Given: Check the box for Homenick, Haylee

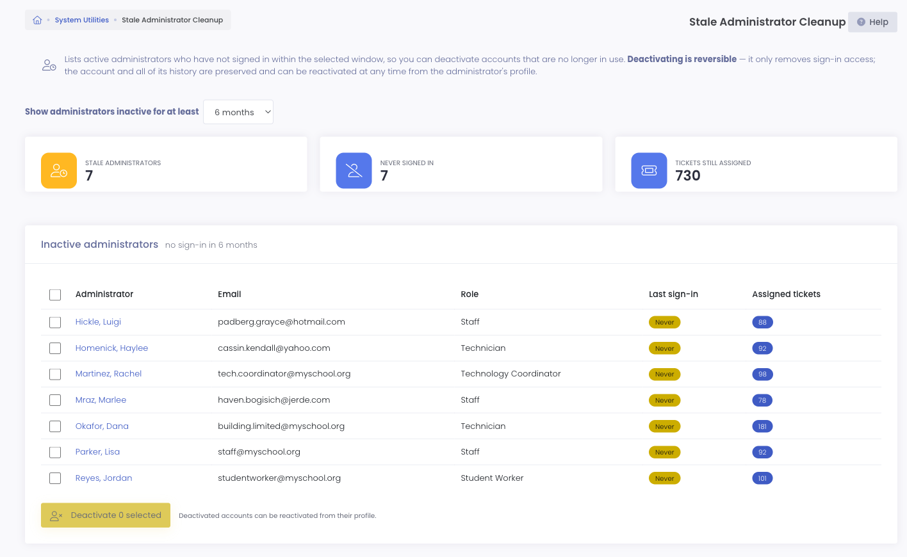Looking at the screenshot, I should tap(55, 348).
